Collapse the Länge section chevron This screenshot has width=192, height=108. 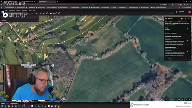[x=187, y=29]
